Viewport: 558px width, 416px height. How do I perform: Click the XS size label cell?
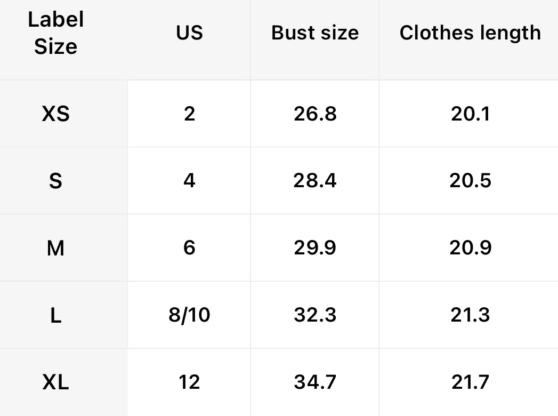[x=56, y=114]
